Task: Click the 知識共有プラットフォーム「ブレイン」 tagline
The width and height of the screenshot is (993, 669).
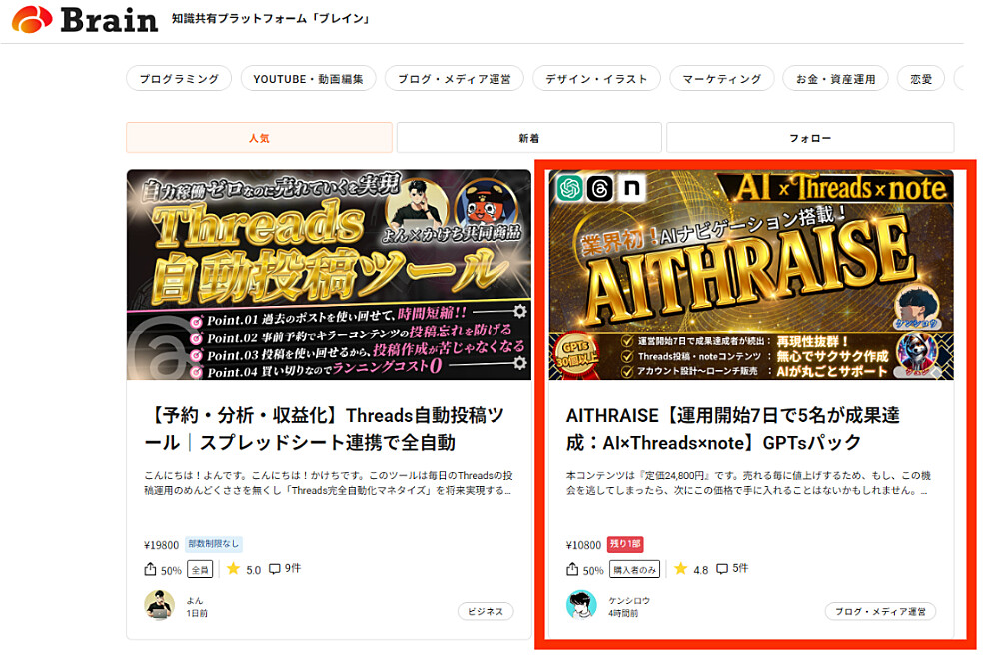Action: (271, 18)
